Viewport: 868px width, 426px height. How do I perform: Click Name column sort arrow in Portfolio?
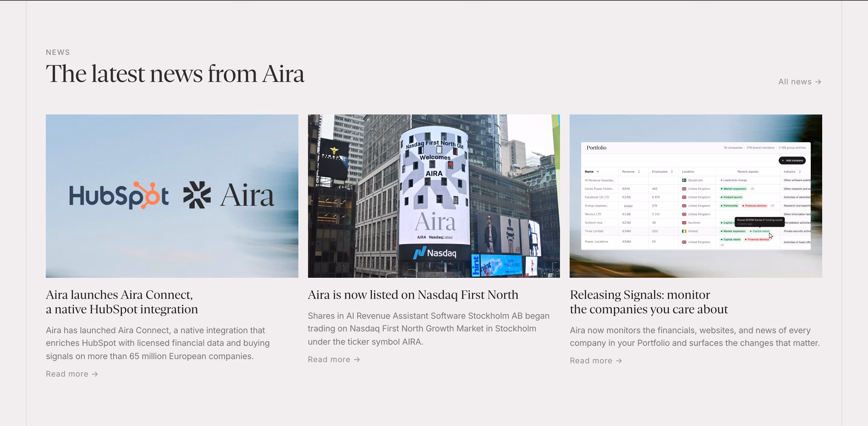click(598, 172)
